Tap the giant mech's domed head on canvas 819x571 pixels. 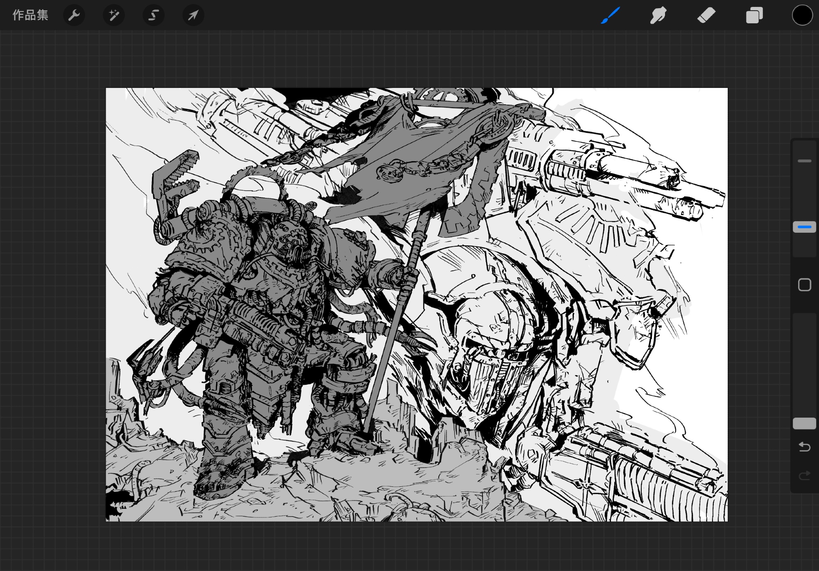click(491, 327)
